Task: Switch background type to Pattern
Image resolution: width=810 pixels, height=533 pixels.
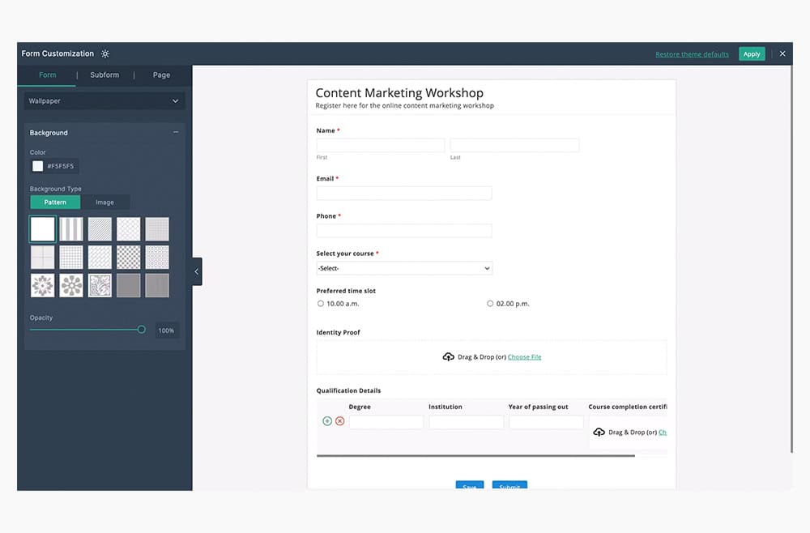Action: 55,203
